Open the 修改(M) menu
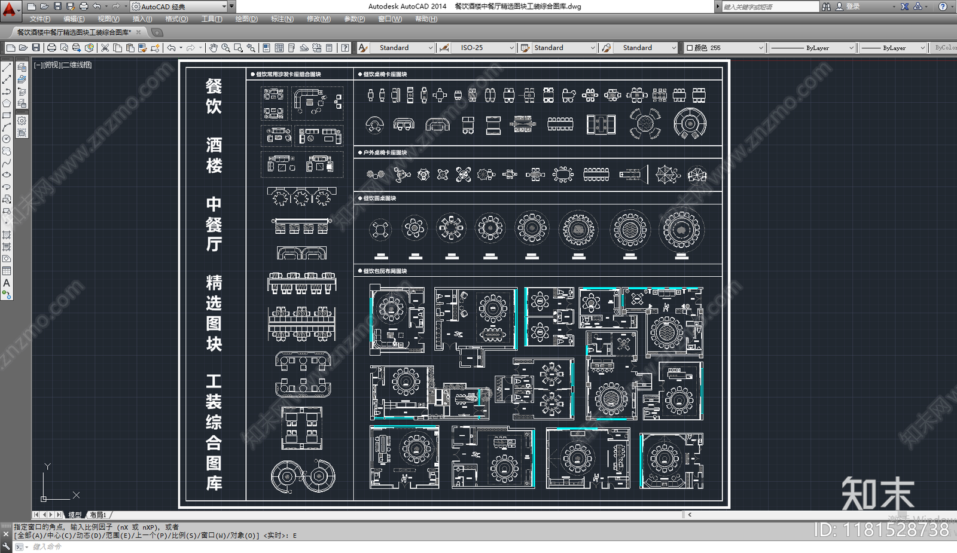The height and width of the screenshot is (553, 957). point(318,19)
